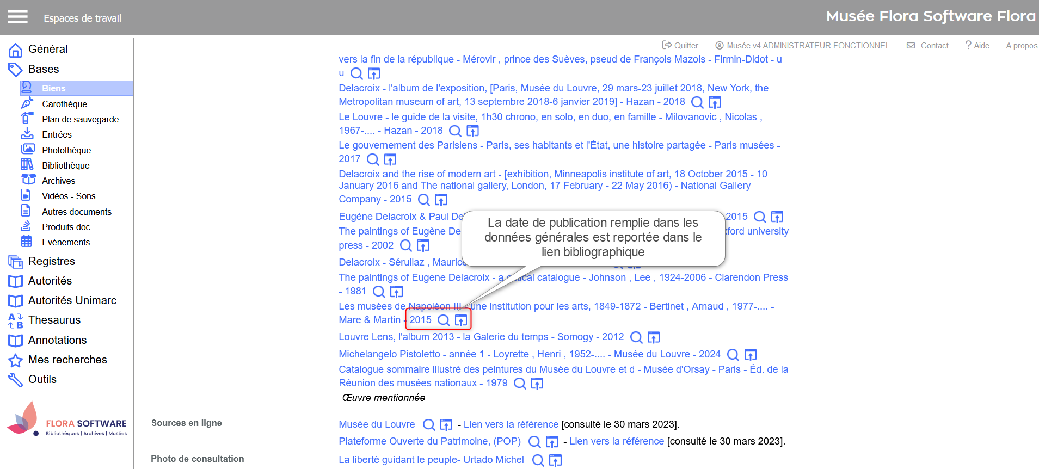Expand the Bases section

click(44, 69)
